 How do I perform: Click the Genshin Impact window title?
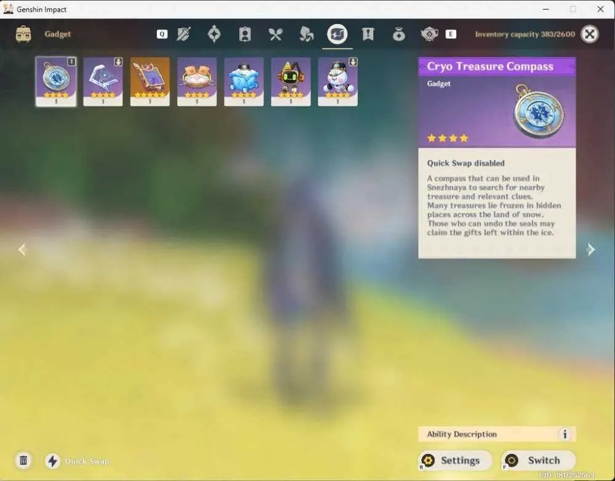42,9
